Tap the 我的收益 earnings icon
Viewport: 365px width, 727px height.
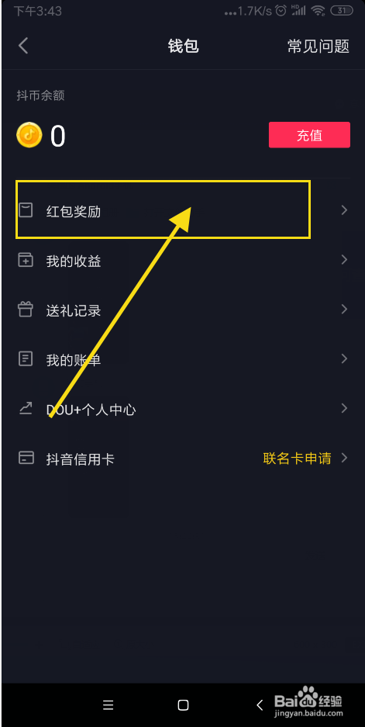(26, 260)
